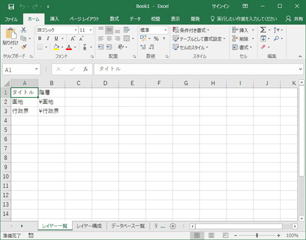Click the 削除 delete cells button

tap(241, 38)
